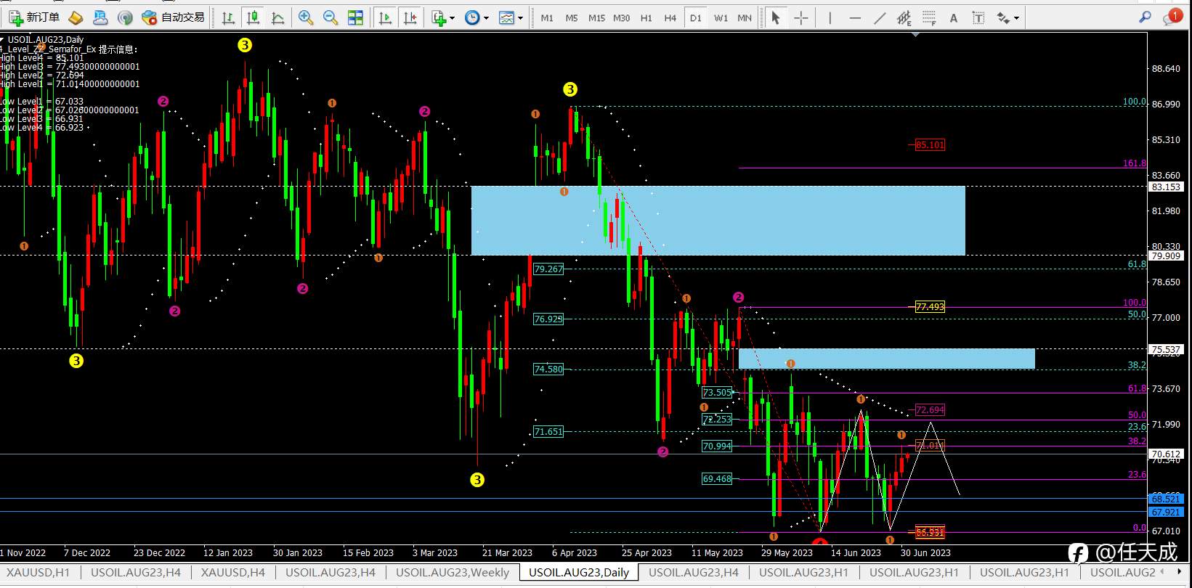
Task: Select the vertical line drawing tool
Action: click(830, 17)
